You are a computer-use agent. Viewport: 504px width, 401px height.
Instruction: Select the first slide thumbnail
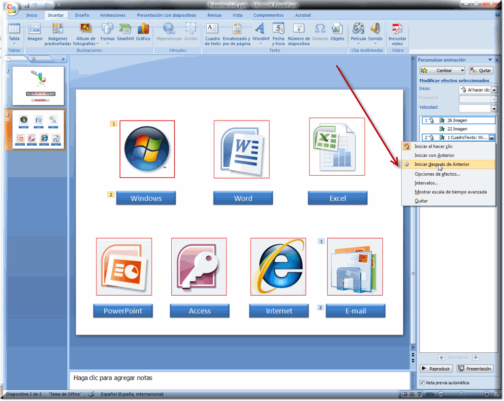38,86
